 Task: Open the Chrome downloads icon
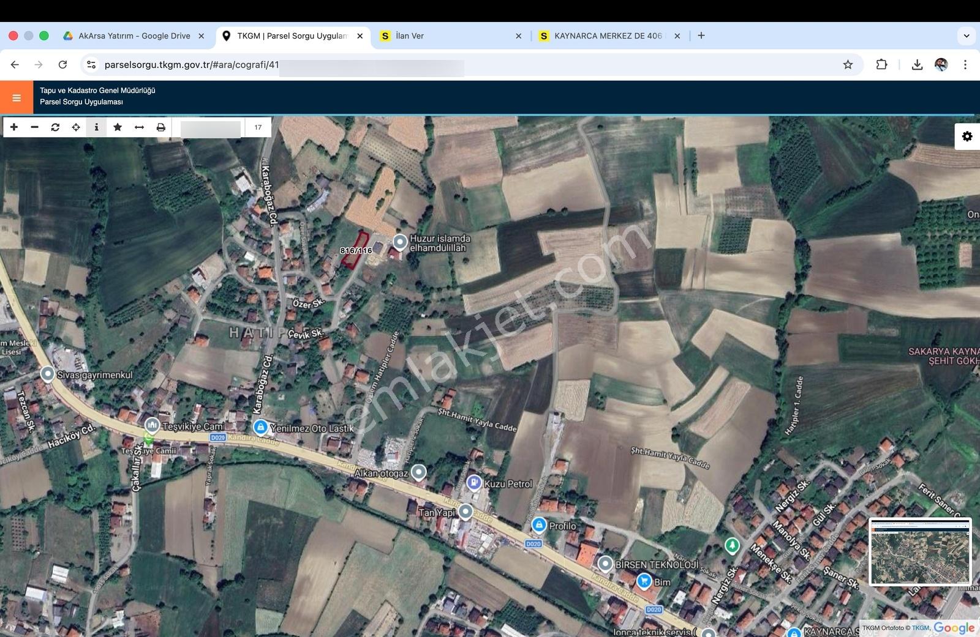tap(917, 64)
